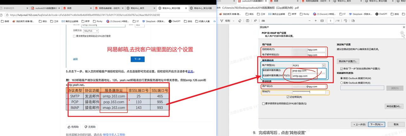Viewport: 406px width, 136px height.
Task: Click the PDF page number field
Action: (331, 21)
